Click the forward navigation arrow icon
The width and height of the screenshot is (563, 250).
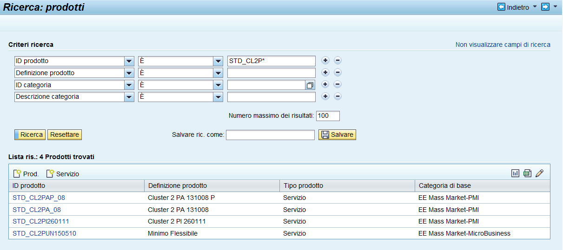(545, 7)
